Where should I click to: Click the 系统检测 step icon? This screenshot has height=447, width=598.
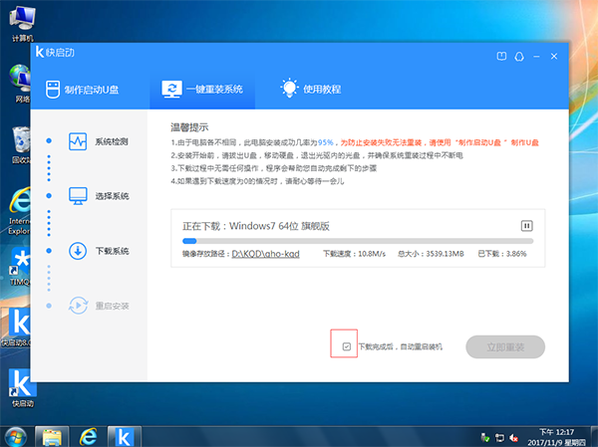point(79,141)
